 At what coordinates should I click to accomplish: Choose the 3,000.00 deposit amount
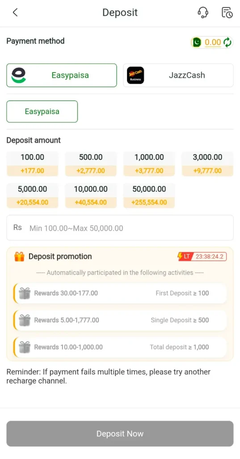pyautogui.click(x=207, y=164)
